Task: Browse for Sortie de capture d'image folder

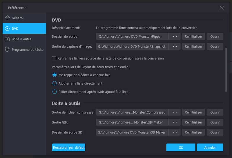Action: click(175, 46)
